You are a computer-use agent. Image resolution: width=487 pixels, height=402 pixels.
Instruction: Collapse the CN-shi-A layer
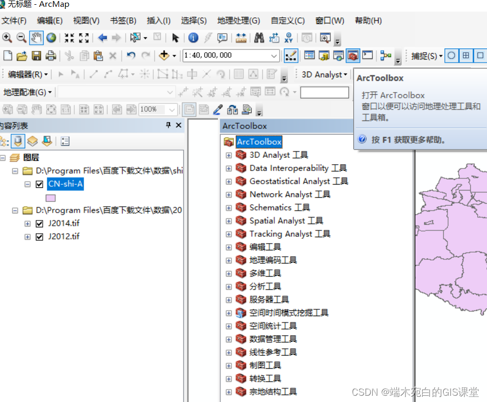point(28,184)
